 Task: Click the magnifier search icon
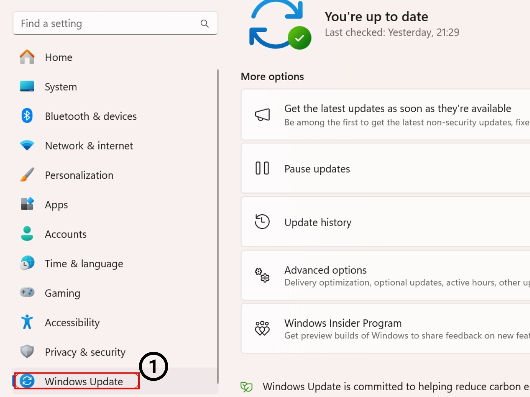204,23
